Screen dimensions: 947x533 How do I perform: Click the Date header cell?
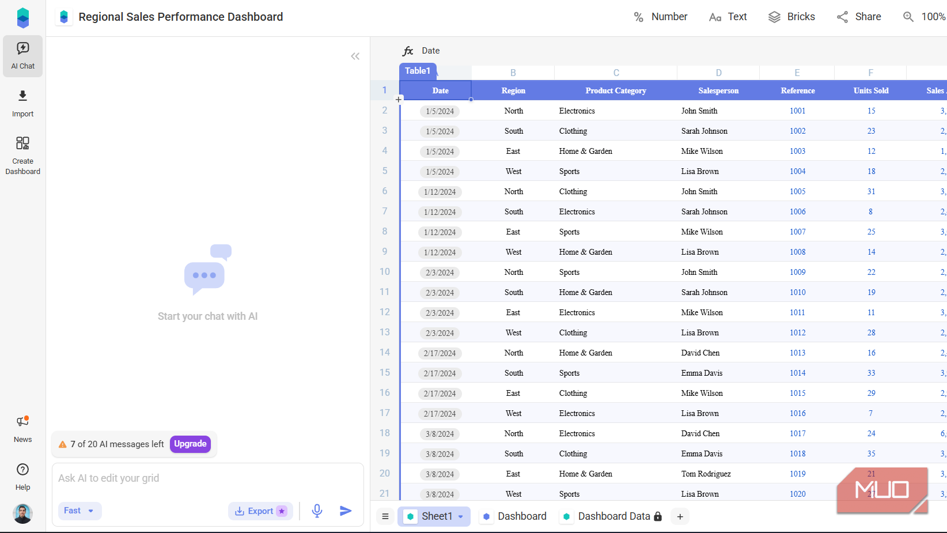tap(435, 90)
